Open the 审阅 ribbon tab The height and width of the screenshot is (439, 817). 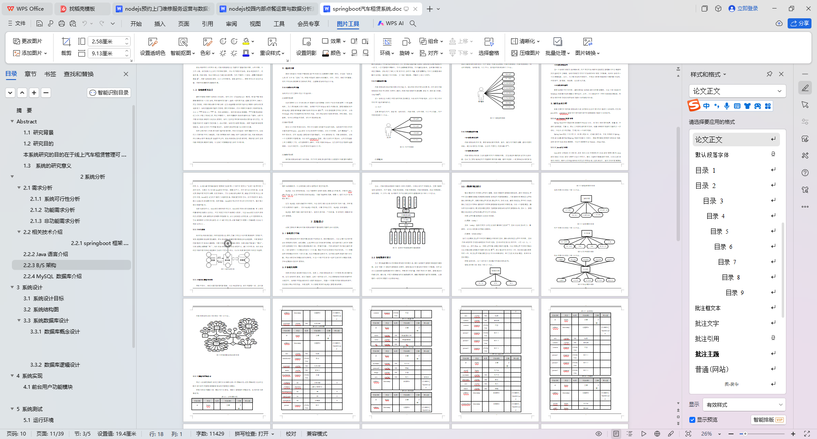(x=231, y=23)
